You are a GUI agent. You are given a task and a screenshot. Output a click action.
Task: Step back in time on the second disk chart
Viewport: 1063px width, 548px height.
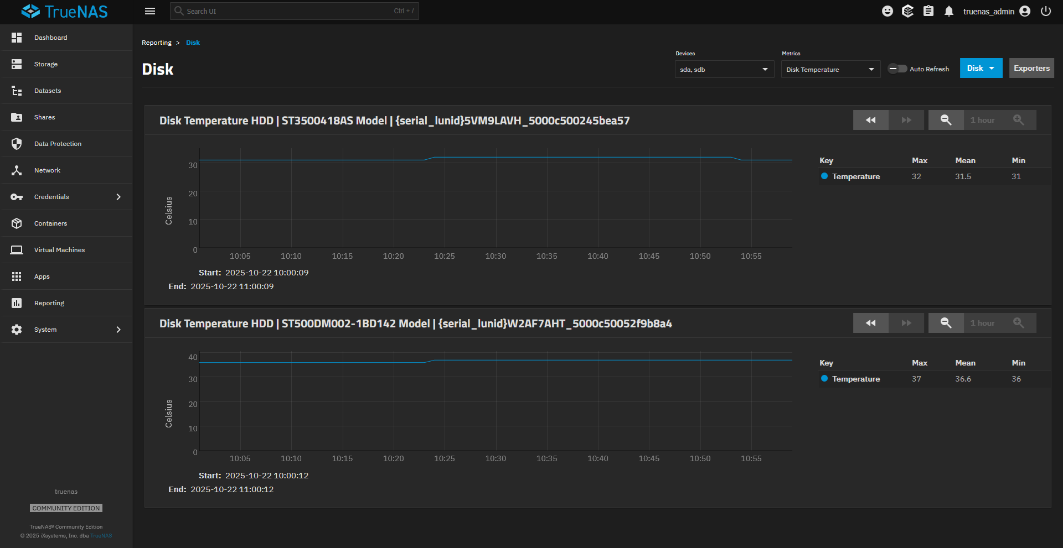coord(870,323)
